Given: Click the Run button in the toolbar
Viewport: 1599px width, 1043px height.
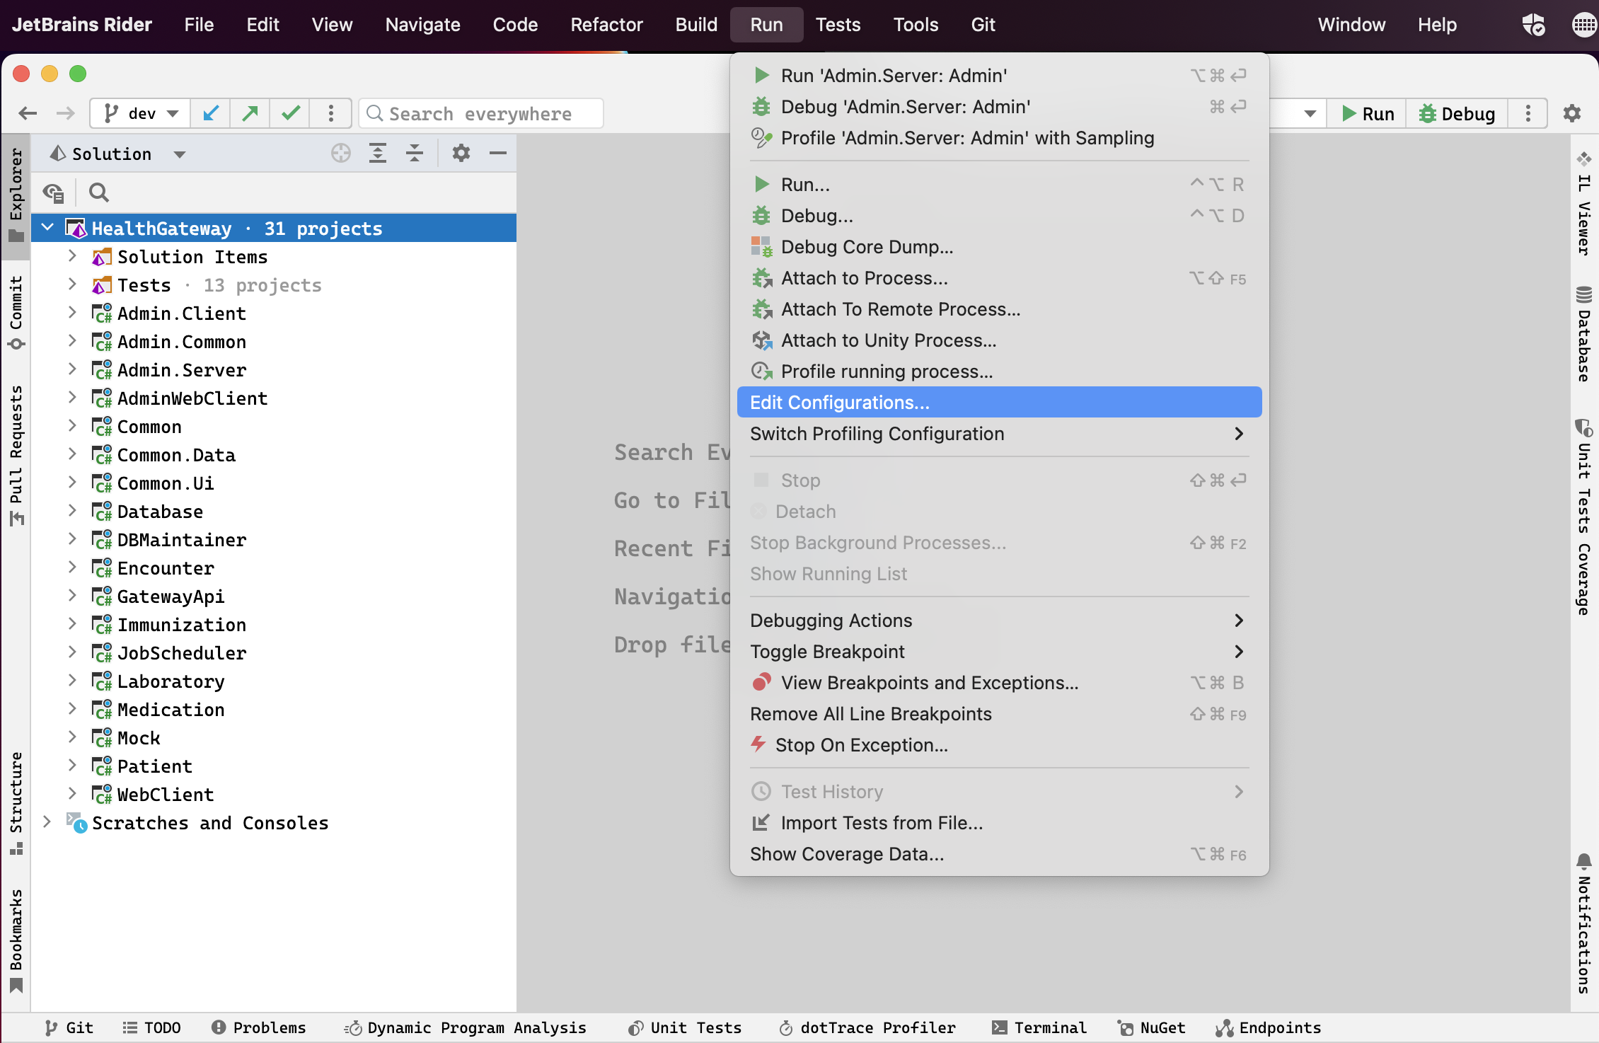Looking at the screenshot, I should [x=1367, y=113].
